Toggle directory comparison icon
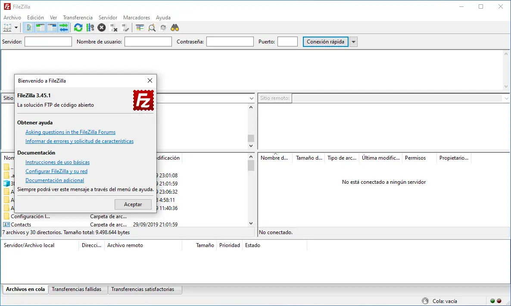Viewport: 511px width, 306px height. pyautogui.click(x=152, y=28)
